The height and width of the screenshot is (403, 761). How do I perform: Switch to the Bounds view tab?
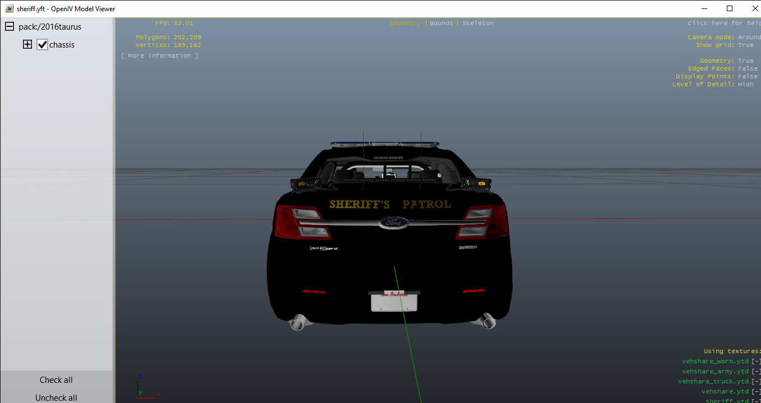pyautogui.click(x=441, y=24)
